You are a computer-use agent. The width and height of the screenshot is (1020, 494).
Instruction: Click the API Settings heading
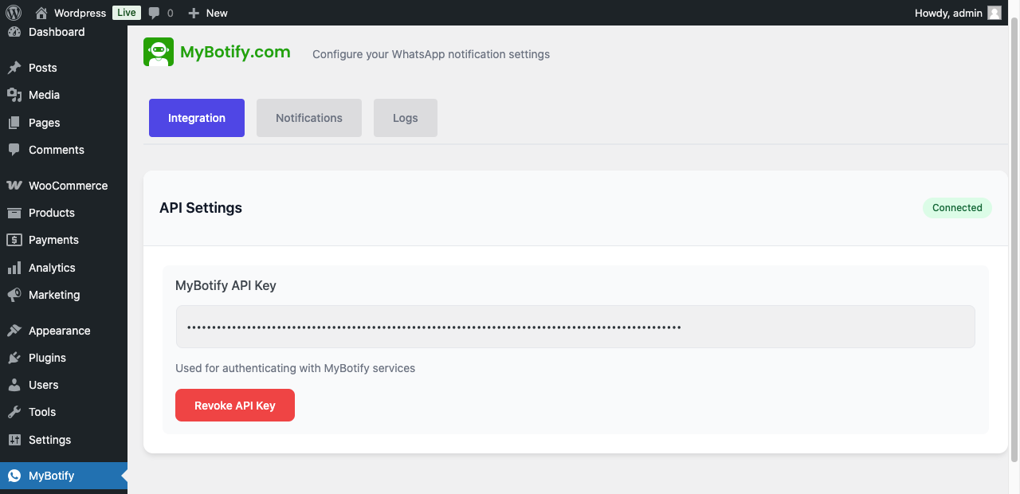[x=201, y=208]
